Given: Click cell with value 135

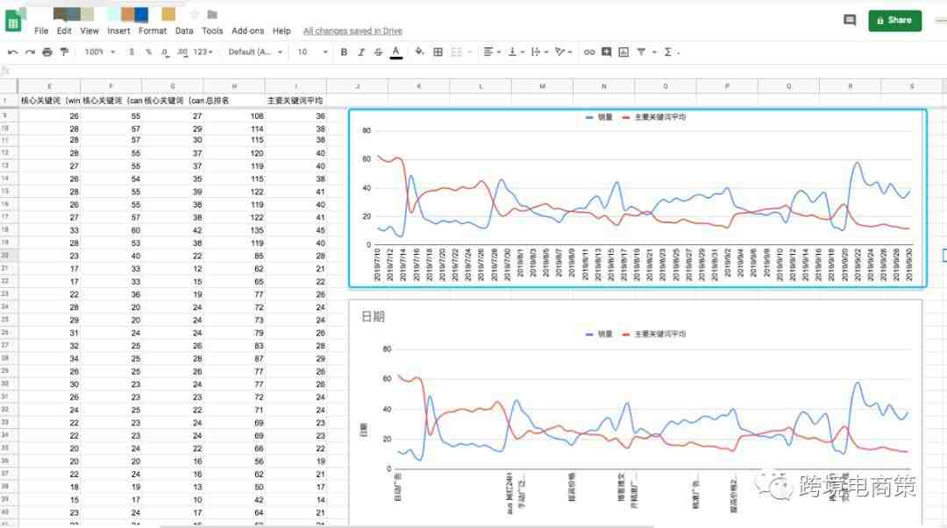Looking at the screenshot, I should click(234, 230).
